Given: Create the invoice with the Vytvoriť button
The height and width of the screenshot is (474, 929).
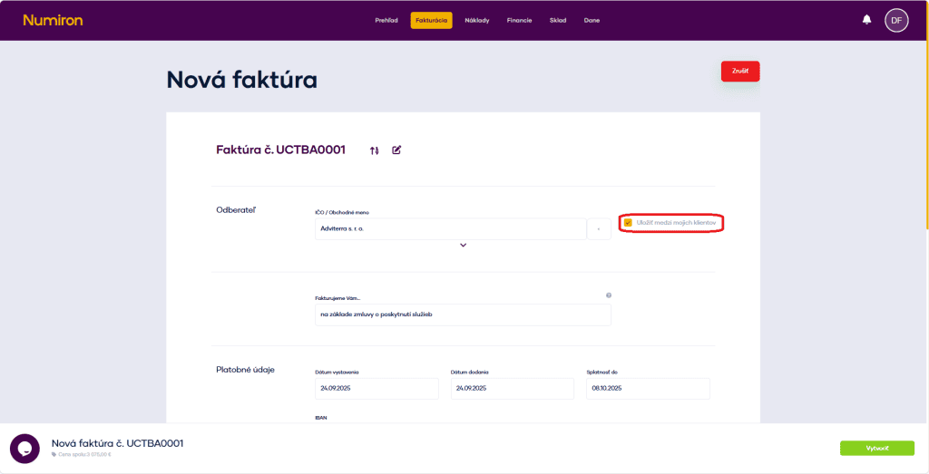Looking at the screenshot, I should click(877, 448).
